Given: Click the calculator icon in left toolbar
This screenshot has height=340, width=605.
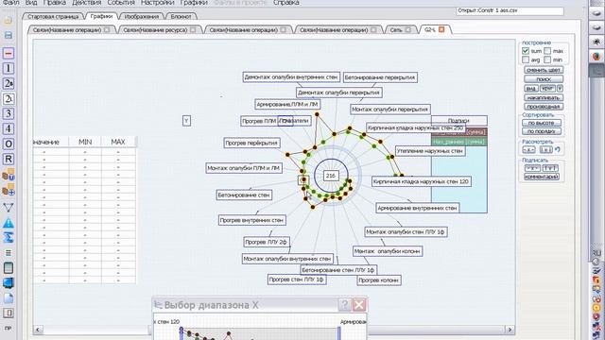Looking at the screenshot, I should (x=9, y=268).
